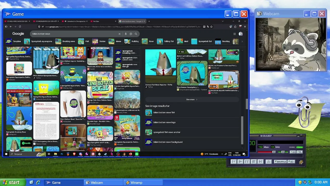The height and width of the screenshot is (186, 330).
Task: Start a voice search with the microphone icon
Action: point(126,34)
